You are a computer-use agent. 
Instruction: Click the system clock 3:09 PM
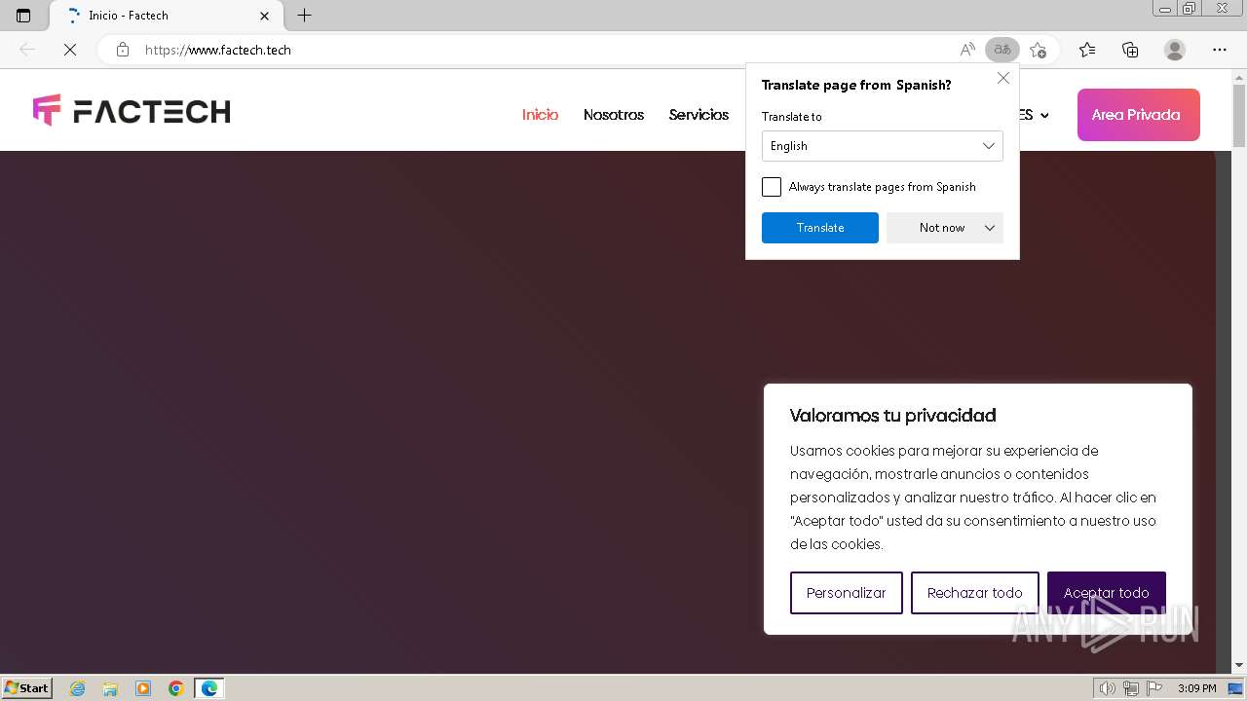1196,688
